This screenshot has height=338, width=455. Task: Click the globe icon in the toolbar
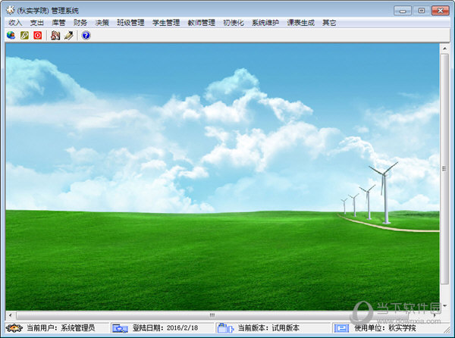coord(11,36)
